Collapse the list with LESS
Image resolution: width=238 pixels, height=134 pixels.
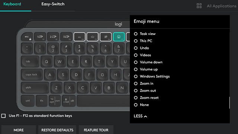(141, 116)
